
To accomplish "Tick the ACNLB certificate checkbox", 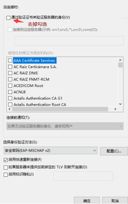I will click(x=10, y=92).
